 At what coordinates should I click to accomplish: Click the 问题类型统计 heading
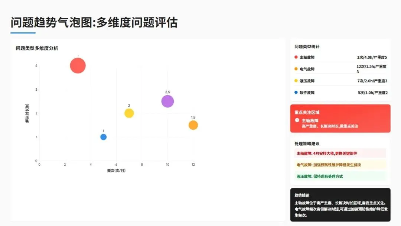coord(307,46)
